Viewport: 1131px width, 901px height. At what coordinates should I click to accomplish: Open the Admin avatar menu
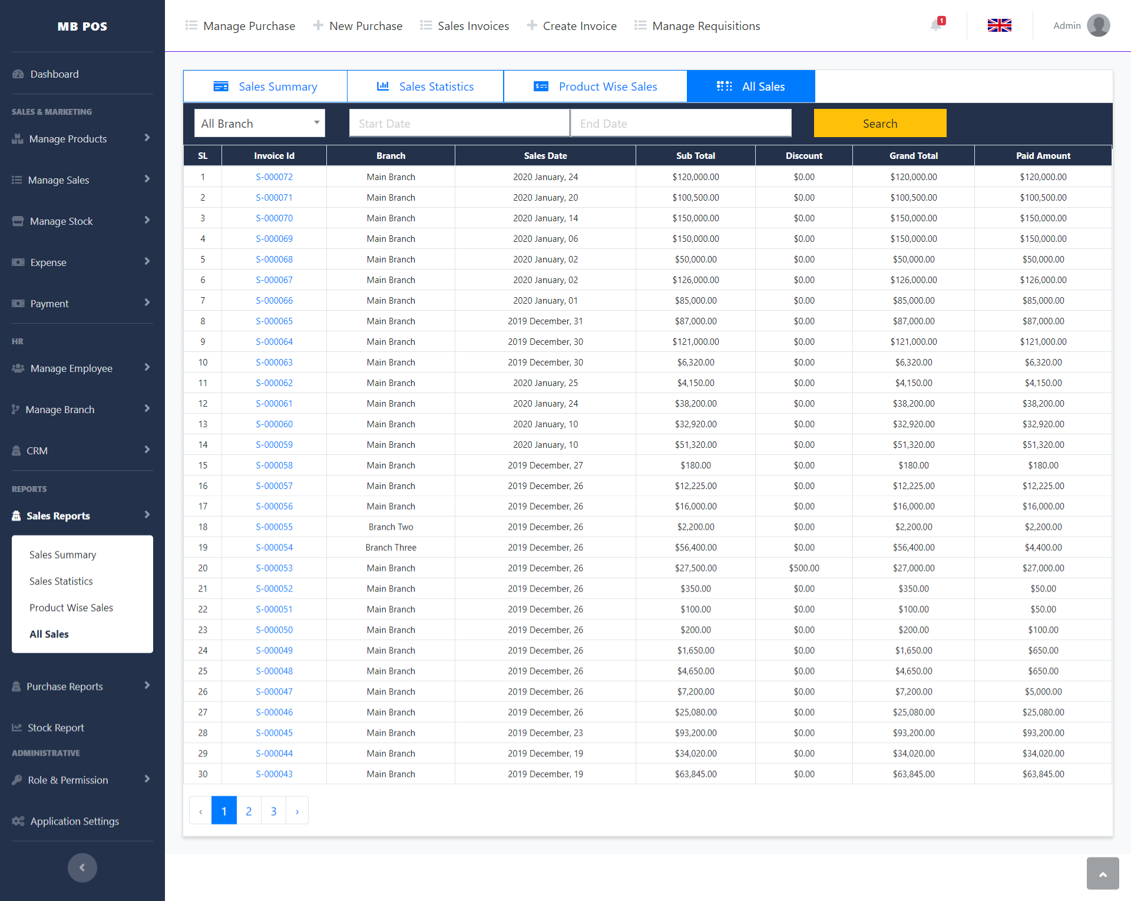1098,25
